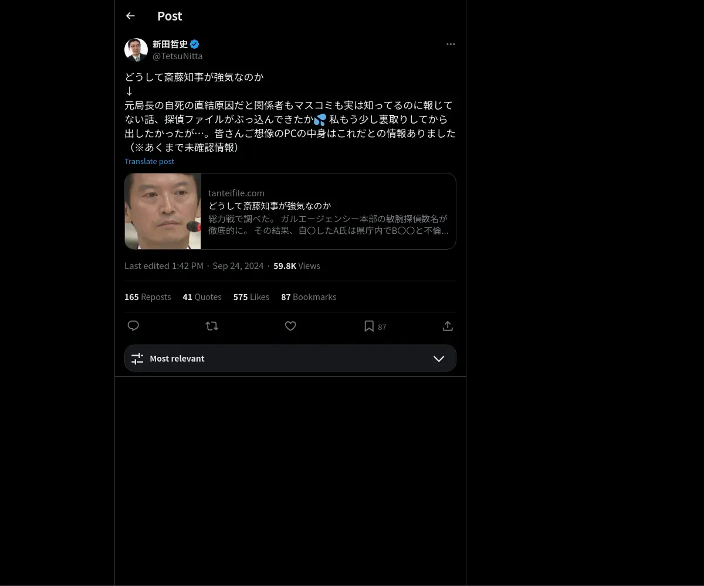Show the 575 Likes list
The image size is (704, 586).
coord(251,297)
